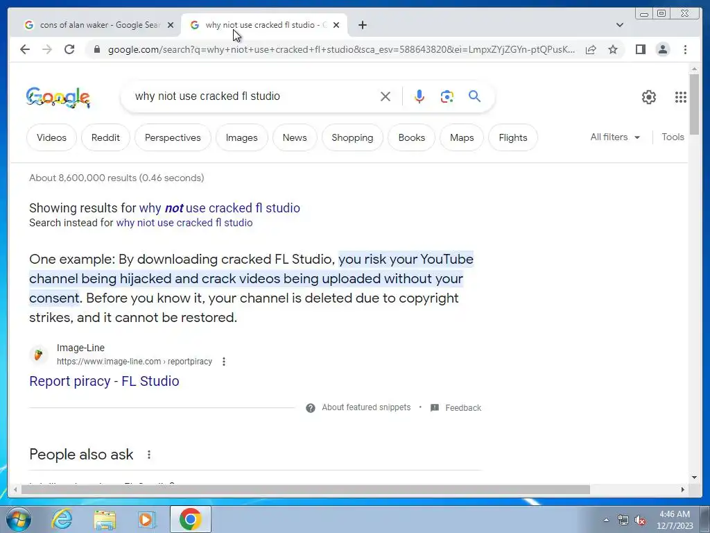The image size is (710, 533).
Task: Open options beside Image-Line result
Action: 224,362
